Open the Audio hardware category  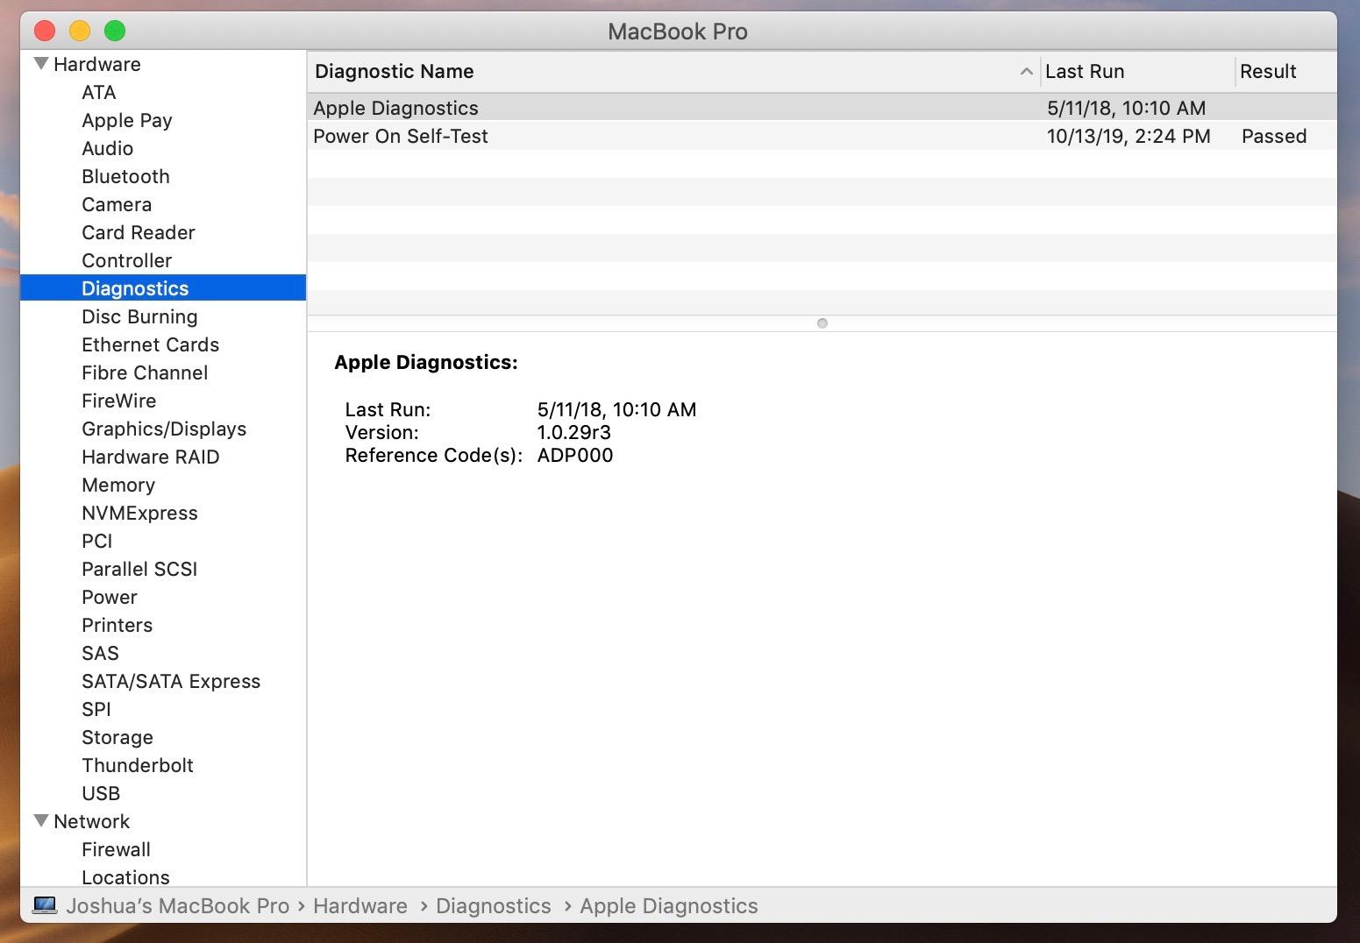108,148
